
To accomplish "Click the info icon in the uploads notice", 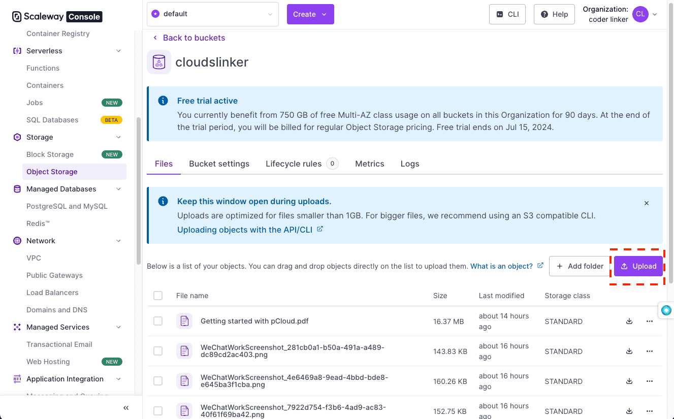I will coord(163,201).
